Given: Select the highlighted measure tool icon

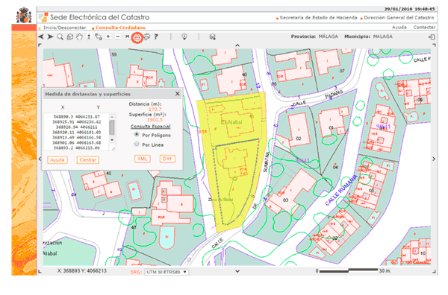Looking at the screenshot, I should coord(137,37).
